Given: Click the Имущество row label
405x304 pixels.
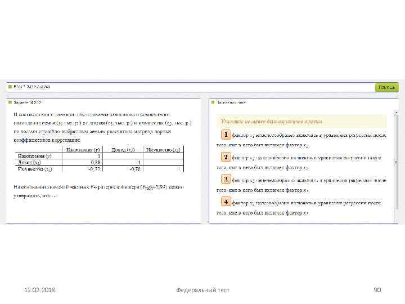Looking at the screenshot, I should point(35,169).
